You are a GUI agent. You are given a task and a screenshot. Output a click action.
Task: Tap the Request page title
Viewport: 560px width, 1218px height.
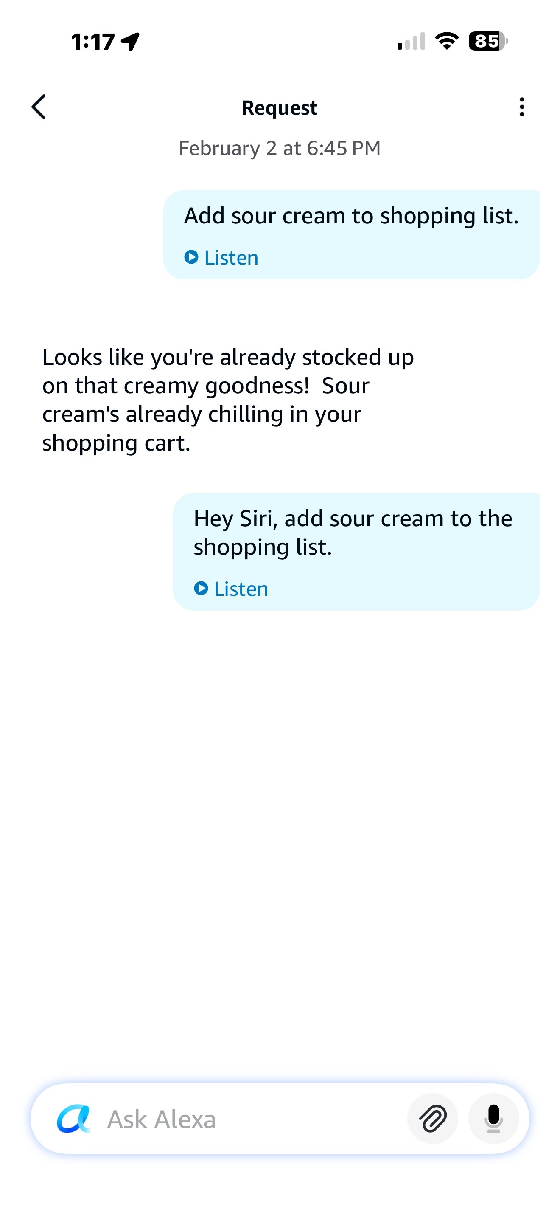click(280, 108)
